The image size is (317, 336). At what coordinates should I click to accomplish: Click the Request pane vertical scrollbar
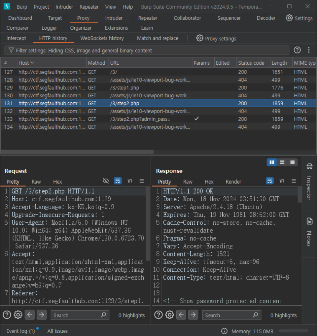(x=148, y=223)
